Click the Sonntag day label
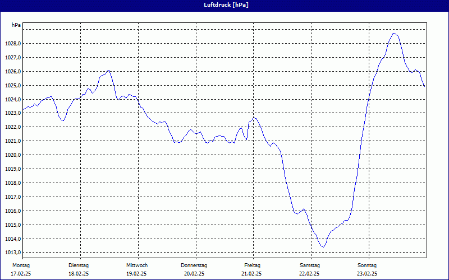 (x=367, y=265)
